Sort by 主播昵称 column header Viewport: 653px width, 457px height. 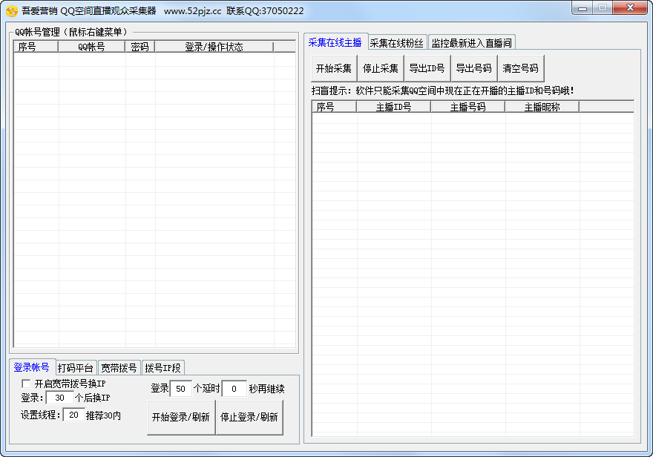click(542, 107)
